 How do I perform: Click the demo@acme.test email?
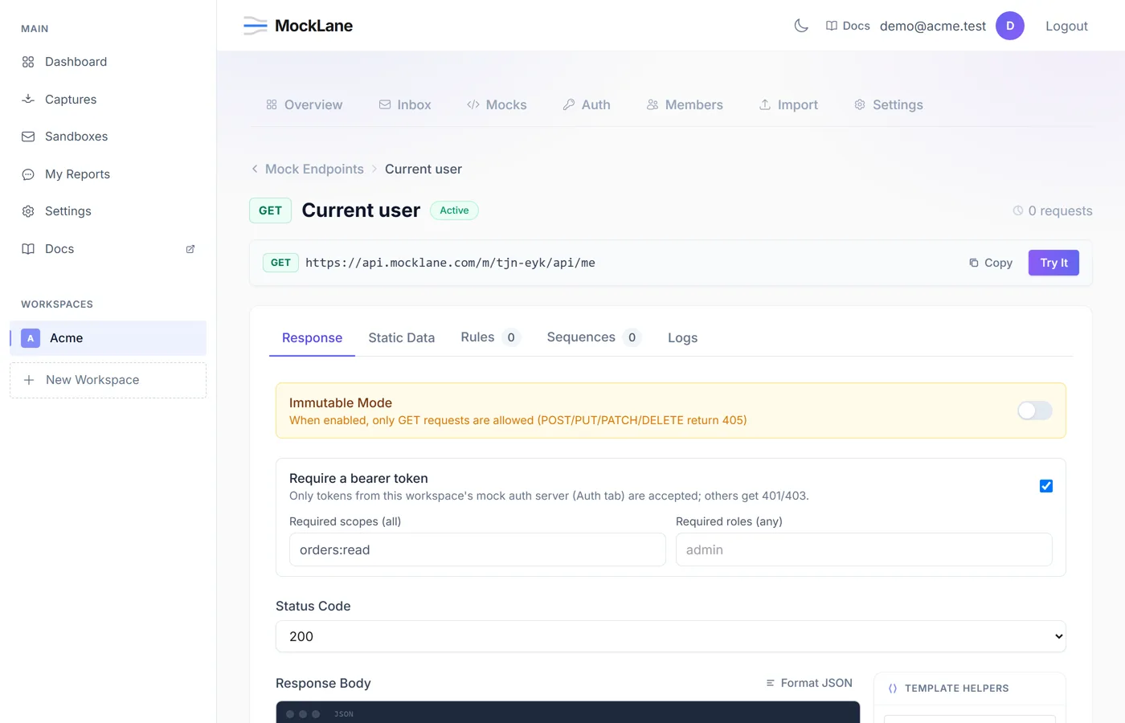[933, 26]
